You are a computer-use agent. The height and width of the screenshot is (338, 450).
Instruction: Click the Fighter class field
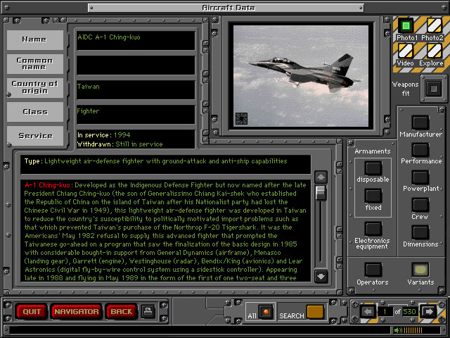point(136,114)
